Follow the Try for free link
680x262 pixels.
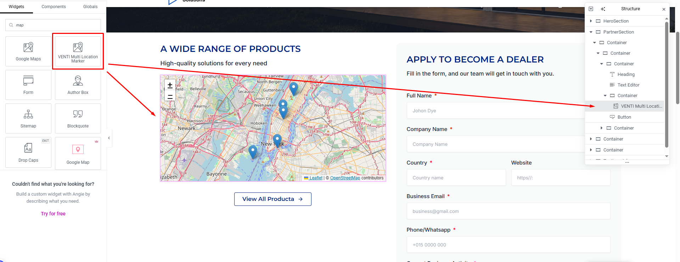click(53, 214)
